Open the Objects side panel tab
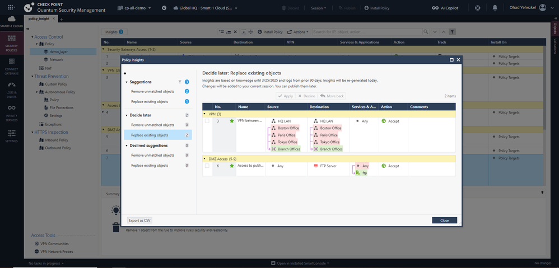559x268 pixels. [555, 28]
